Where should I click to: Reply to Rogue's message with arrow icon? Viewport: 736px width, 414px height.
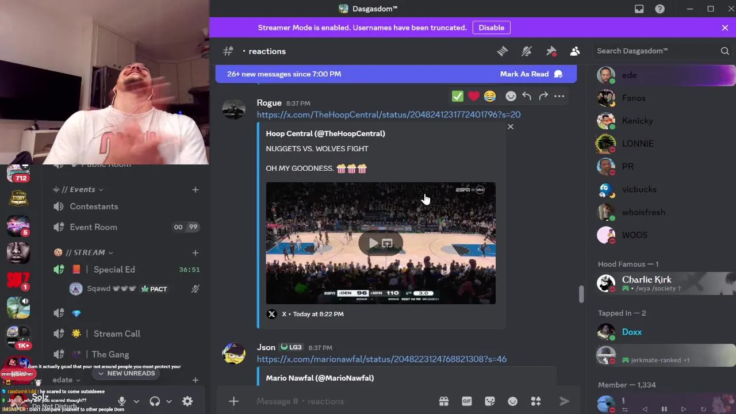tap(527, 96)
